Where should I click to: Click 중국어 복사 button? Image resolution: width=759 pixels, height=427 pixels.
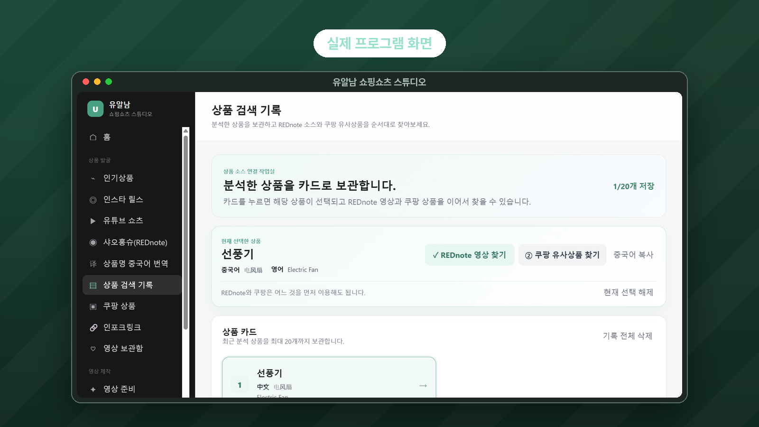tap(633, 255)
